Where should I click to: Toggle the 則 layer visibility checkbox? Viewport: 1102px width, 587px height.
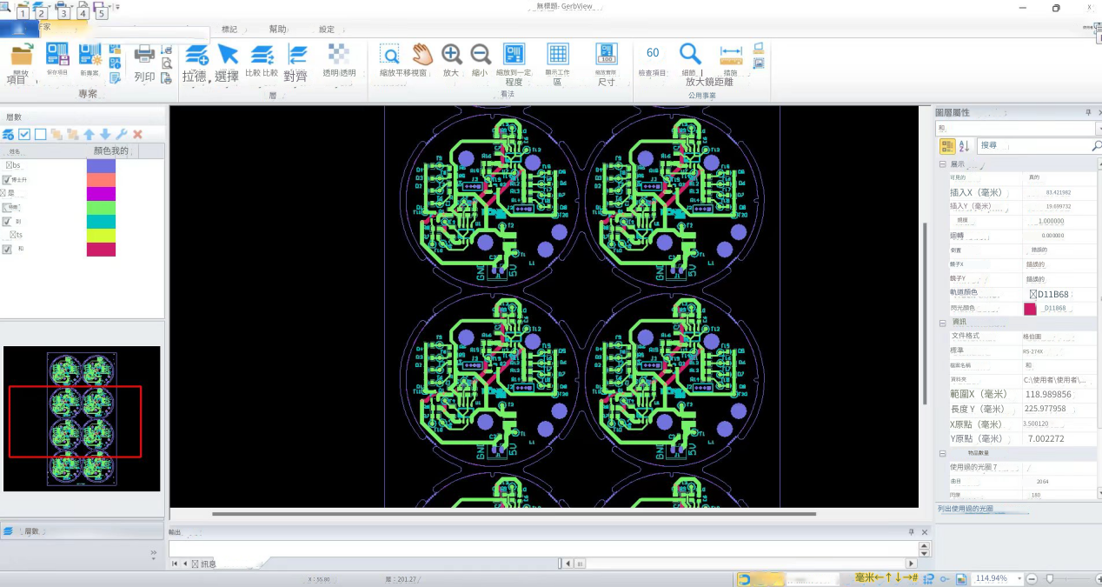click(7, 222)
